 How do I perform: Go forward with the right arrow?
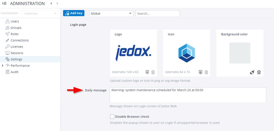click(57, 3)
